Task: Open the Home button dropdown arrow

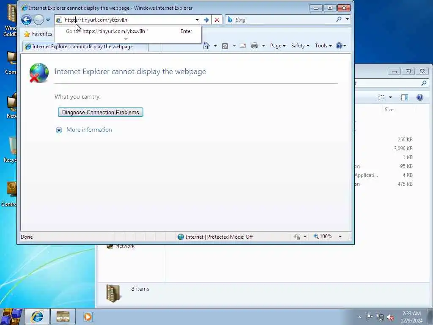Action: (215, 46)
